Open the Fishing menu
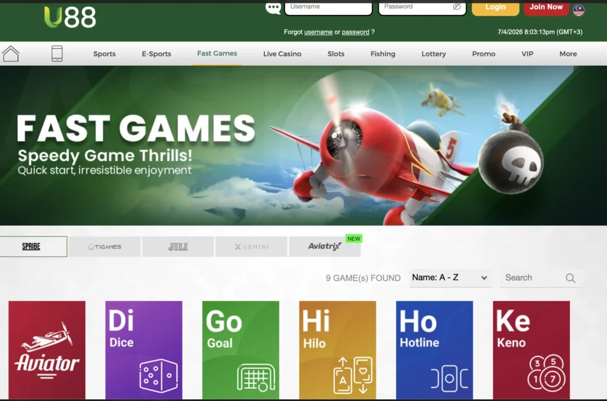 [383, 54]
